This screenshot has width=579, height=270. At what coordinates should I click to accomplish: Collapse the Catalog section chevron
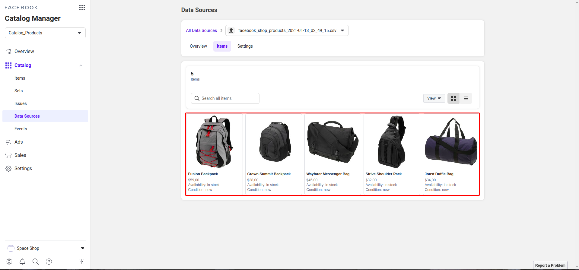[x=81, y=65]
